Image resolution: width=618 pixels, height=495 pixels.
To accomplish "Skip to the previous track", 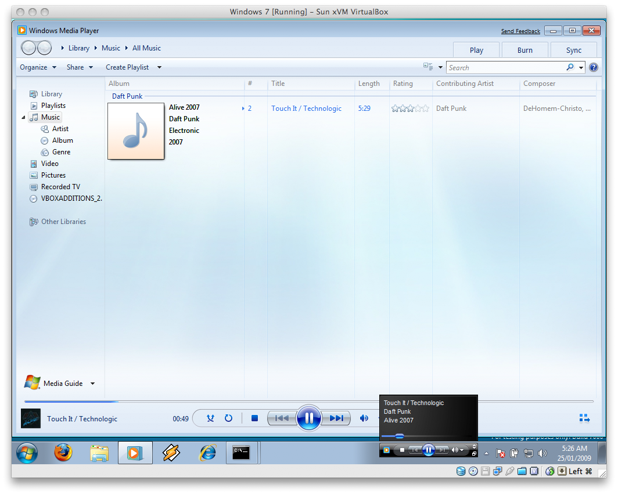I will [x=282, y=418].
